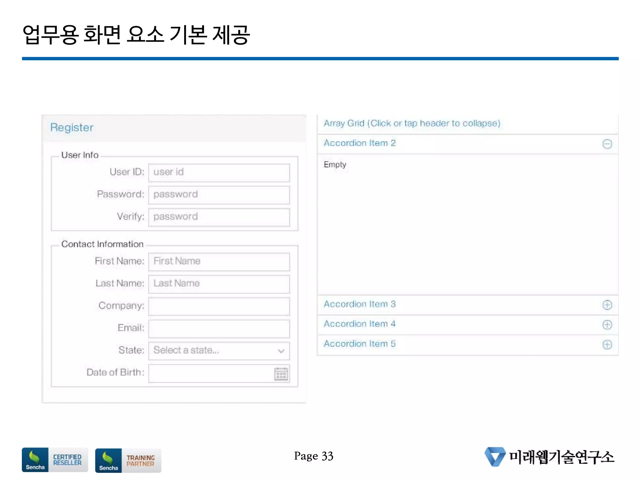Click the Register panel title
Viewport: 640px width, 480px height.
(x=72, y=127)
